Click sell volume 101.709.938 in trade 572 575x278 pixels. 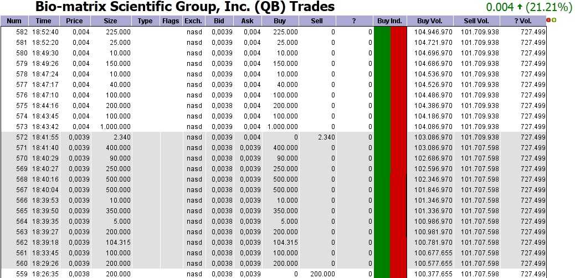(480, 137)
